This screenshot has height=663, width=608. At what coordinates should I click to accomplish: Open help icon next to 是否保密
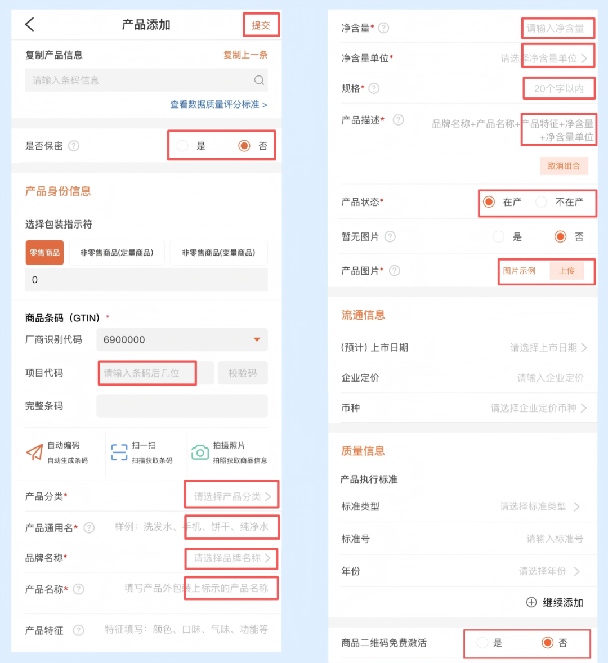point(74,146)
